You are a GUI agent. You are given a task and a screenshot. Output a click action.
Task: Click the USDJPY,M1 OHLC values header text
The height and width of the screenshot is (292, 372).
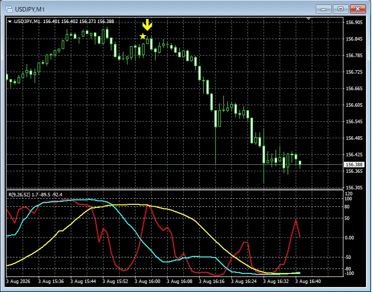[64, 22]
